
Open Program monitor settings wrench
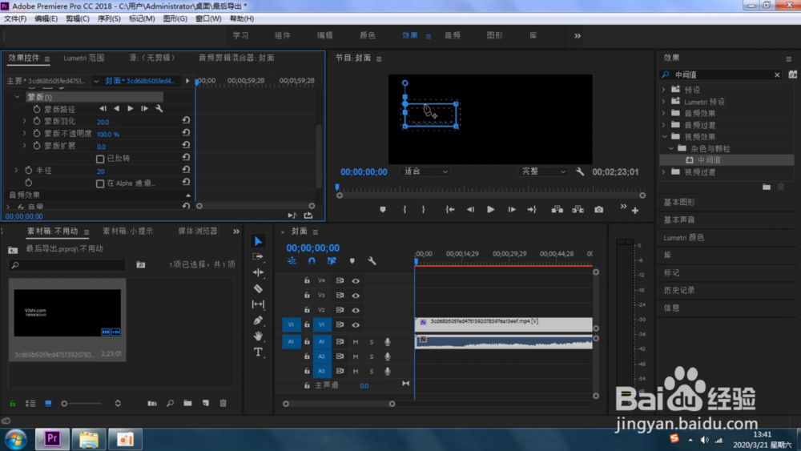point(580,171)
